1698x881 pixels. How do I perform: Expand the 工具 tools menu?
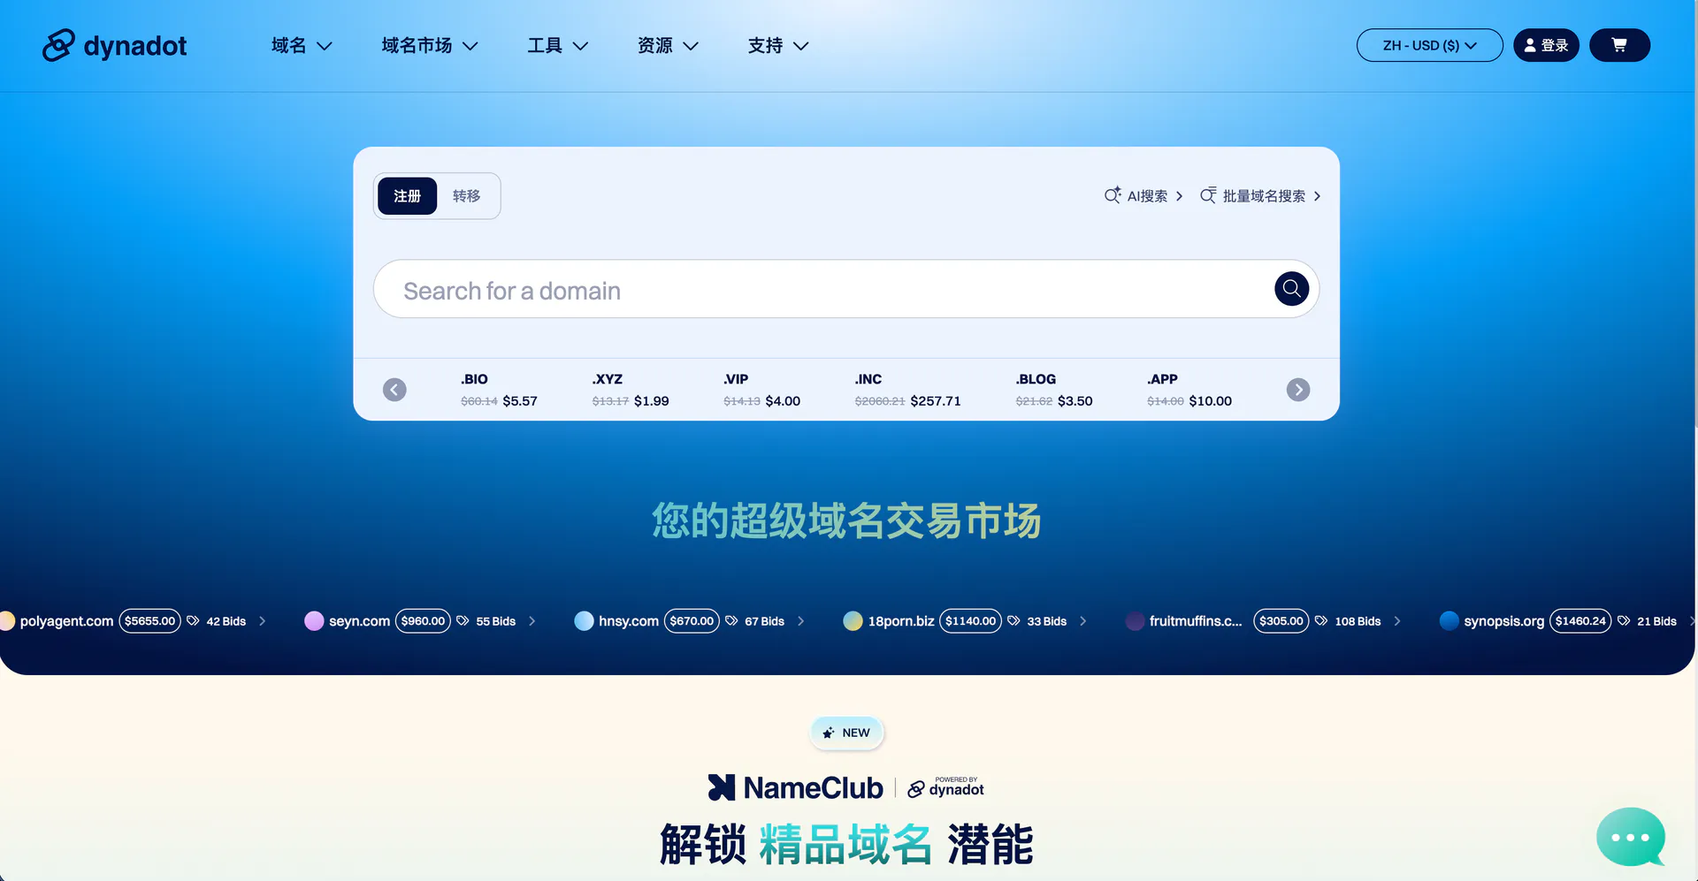[557, 46]
